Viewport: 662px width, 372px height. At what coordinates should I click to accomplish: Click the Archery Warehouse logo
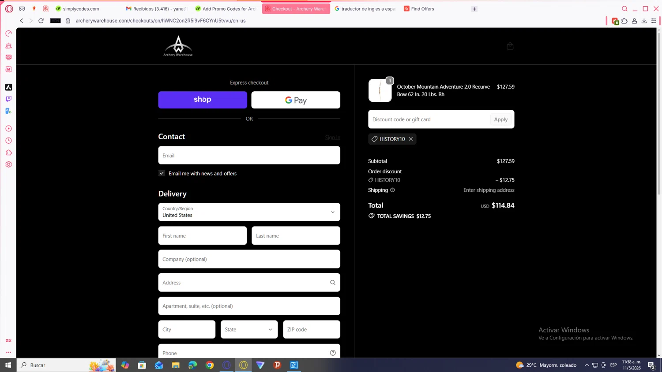(x=178, y=46)
